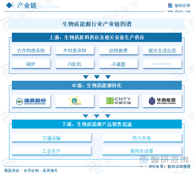
Task: Select the CNTY 中国天楹 logo
Action: point(118,101)
